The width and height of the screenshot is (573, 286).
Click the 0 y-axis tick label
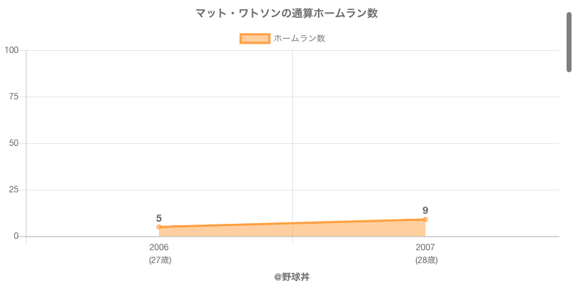pos(17,237)
